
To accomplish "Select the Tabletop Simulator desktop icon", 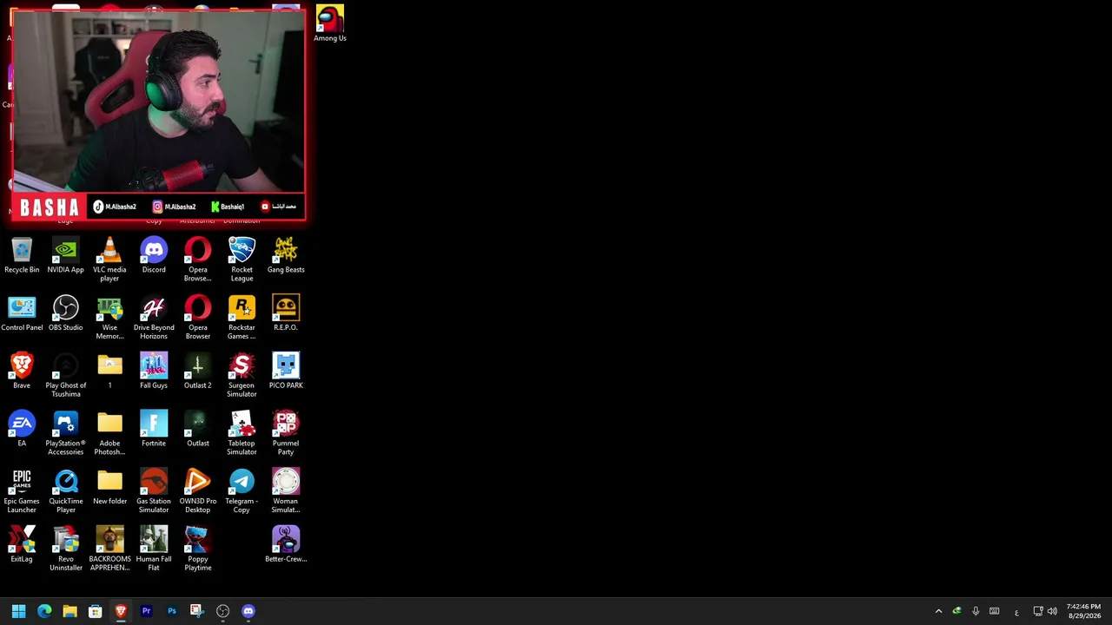I will pos(242,433).
